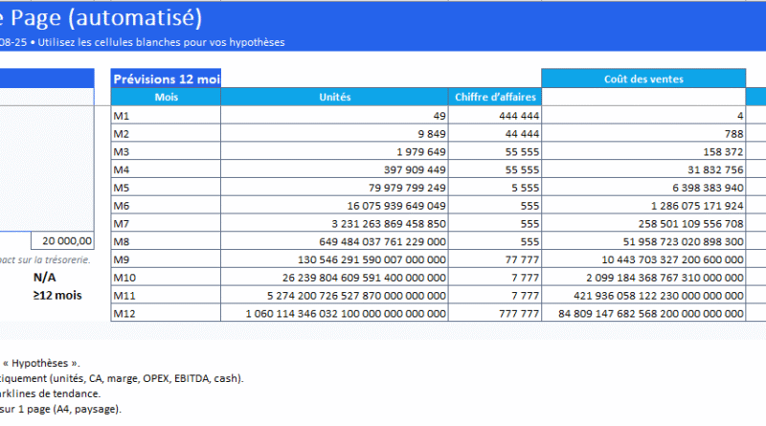Click units value 1 979 649
Screen dimensions: 766x426
point(334,151)
